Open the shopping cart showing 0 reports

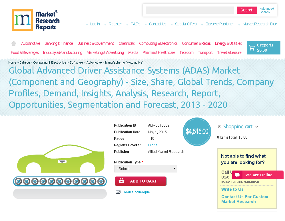[263, 48]
